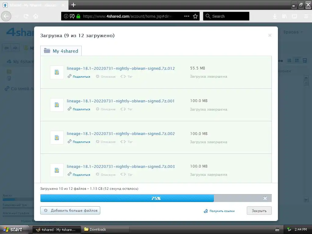
Task: Go back with the browser back arrow
Action: [6, 16]
